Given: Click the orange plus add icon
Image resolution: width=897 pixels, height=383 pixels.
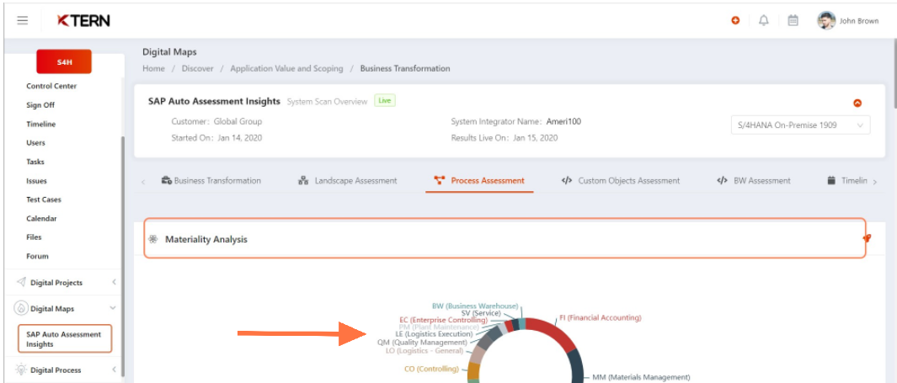Looking at the screenshot, I should pyautogui.click(x=735, y=20).
